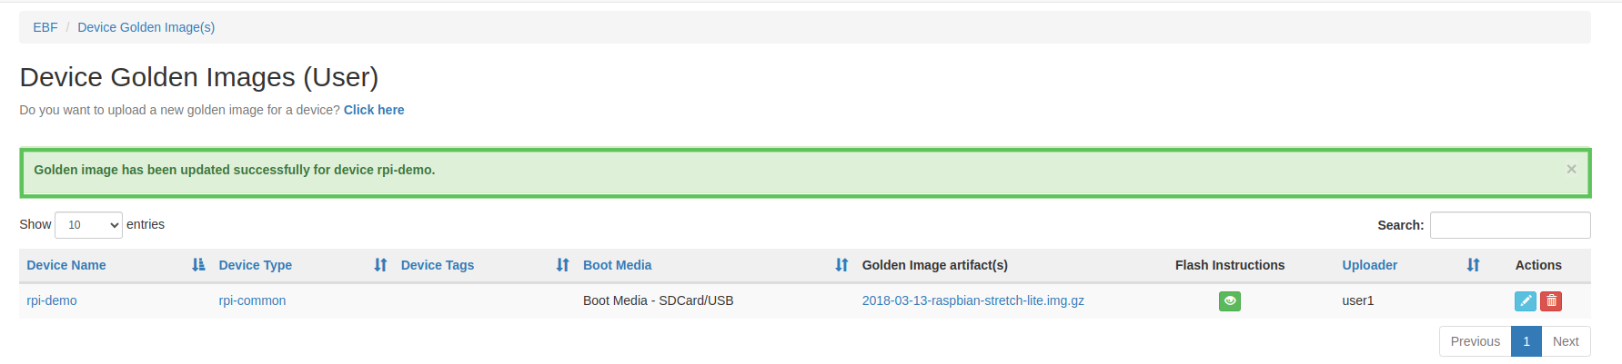Edit the rpi-demo golden image
This screenshot has height=364, width=1622.
pos(1526,300)
